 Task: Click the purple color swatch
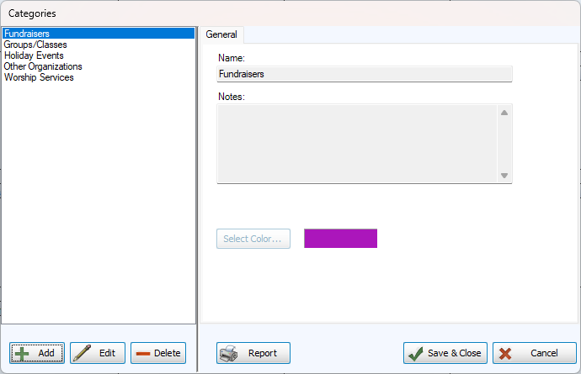[x=340, y=239]
